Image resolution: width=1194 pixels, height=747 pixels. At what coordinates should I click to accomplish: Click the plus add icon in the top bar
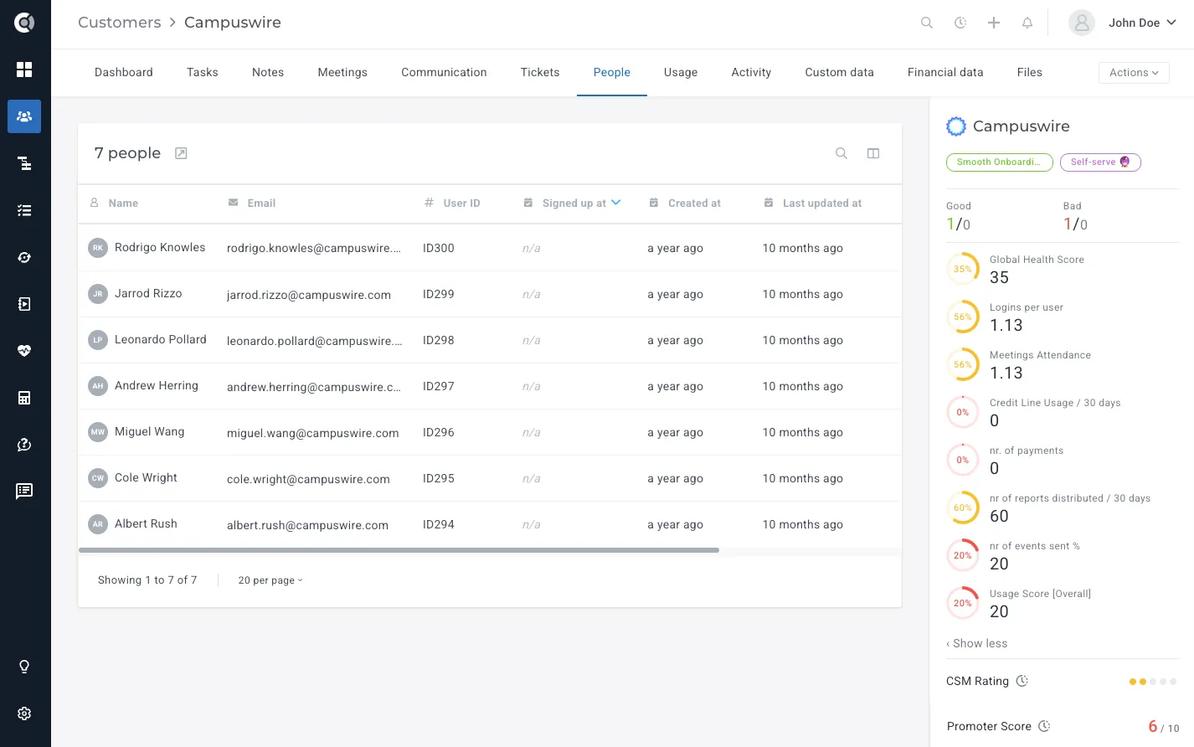(994, 23)
